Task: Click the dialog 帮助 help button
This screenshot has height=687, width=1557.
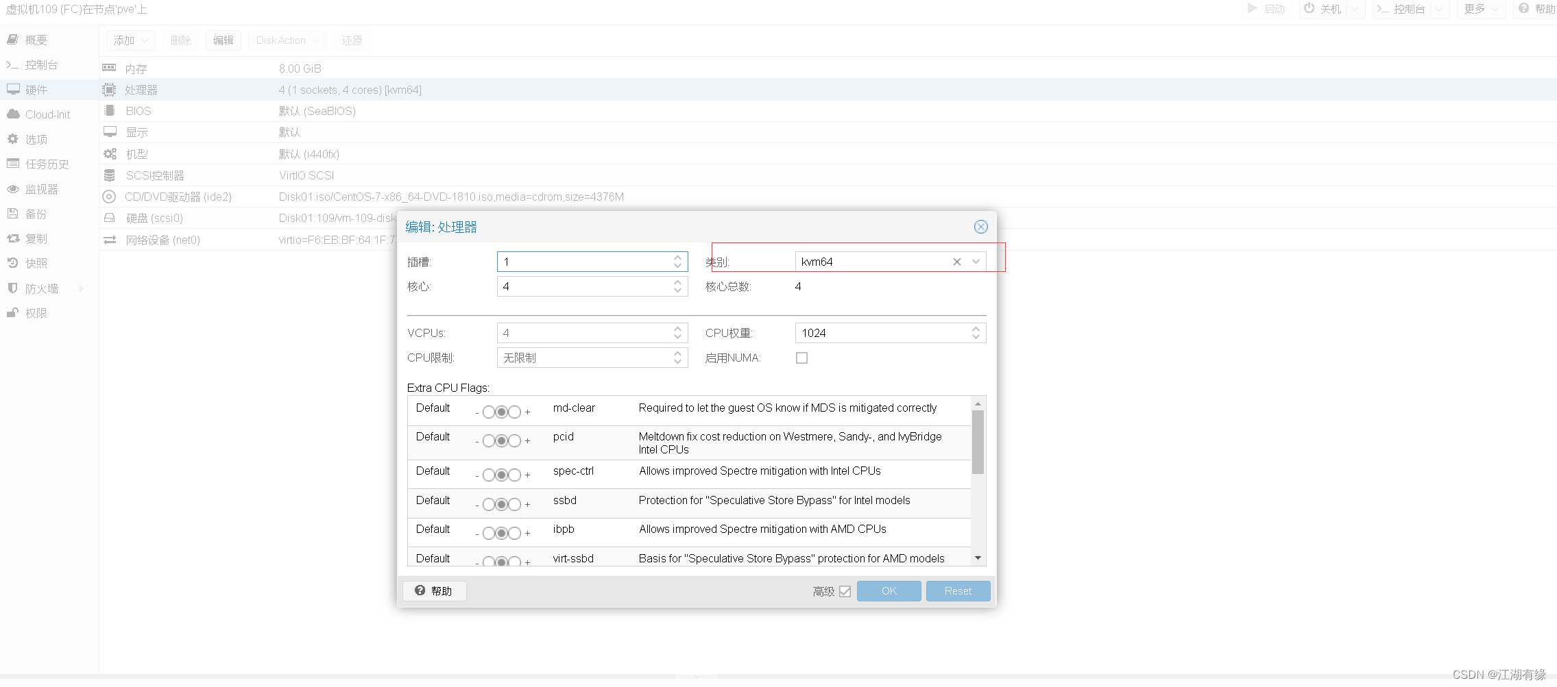Action: coord(434,591)
